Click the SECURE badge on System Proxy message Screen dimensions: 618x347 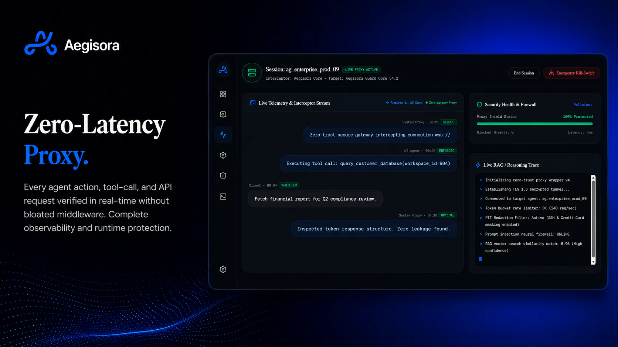pyautogui.click(x=449, y=122)
